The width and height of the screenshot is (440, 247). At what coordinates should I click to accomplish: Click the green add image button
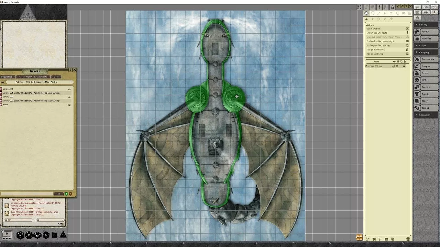(66, 194)
